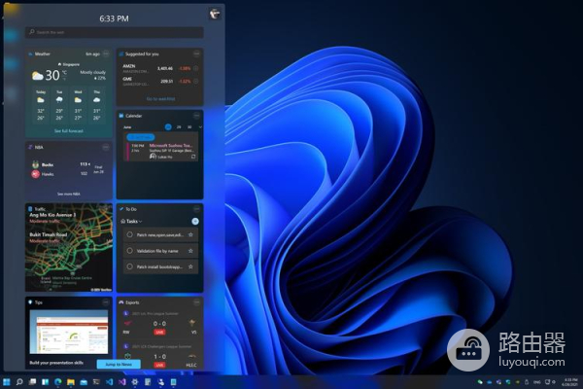Click Singapore location in Weather widget

click(69, 64)
